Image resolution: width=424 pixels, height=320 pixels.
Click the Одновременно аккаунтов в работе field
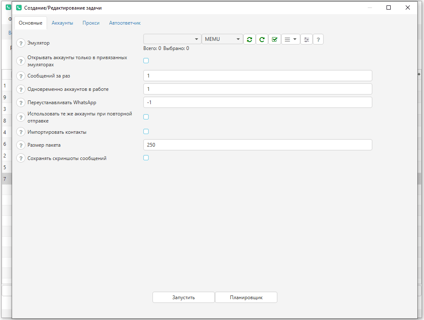(258, 89)
